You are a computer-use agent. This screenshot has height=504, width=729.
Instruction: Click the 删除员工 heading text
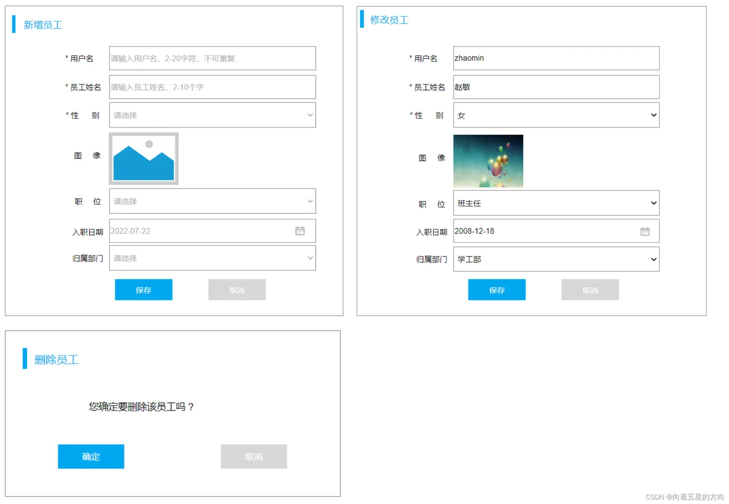[x=56, y=359]
